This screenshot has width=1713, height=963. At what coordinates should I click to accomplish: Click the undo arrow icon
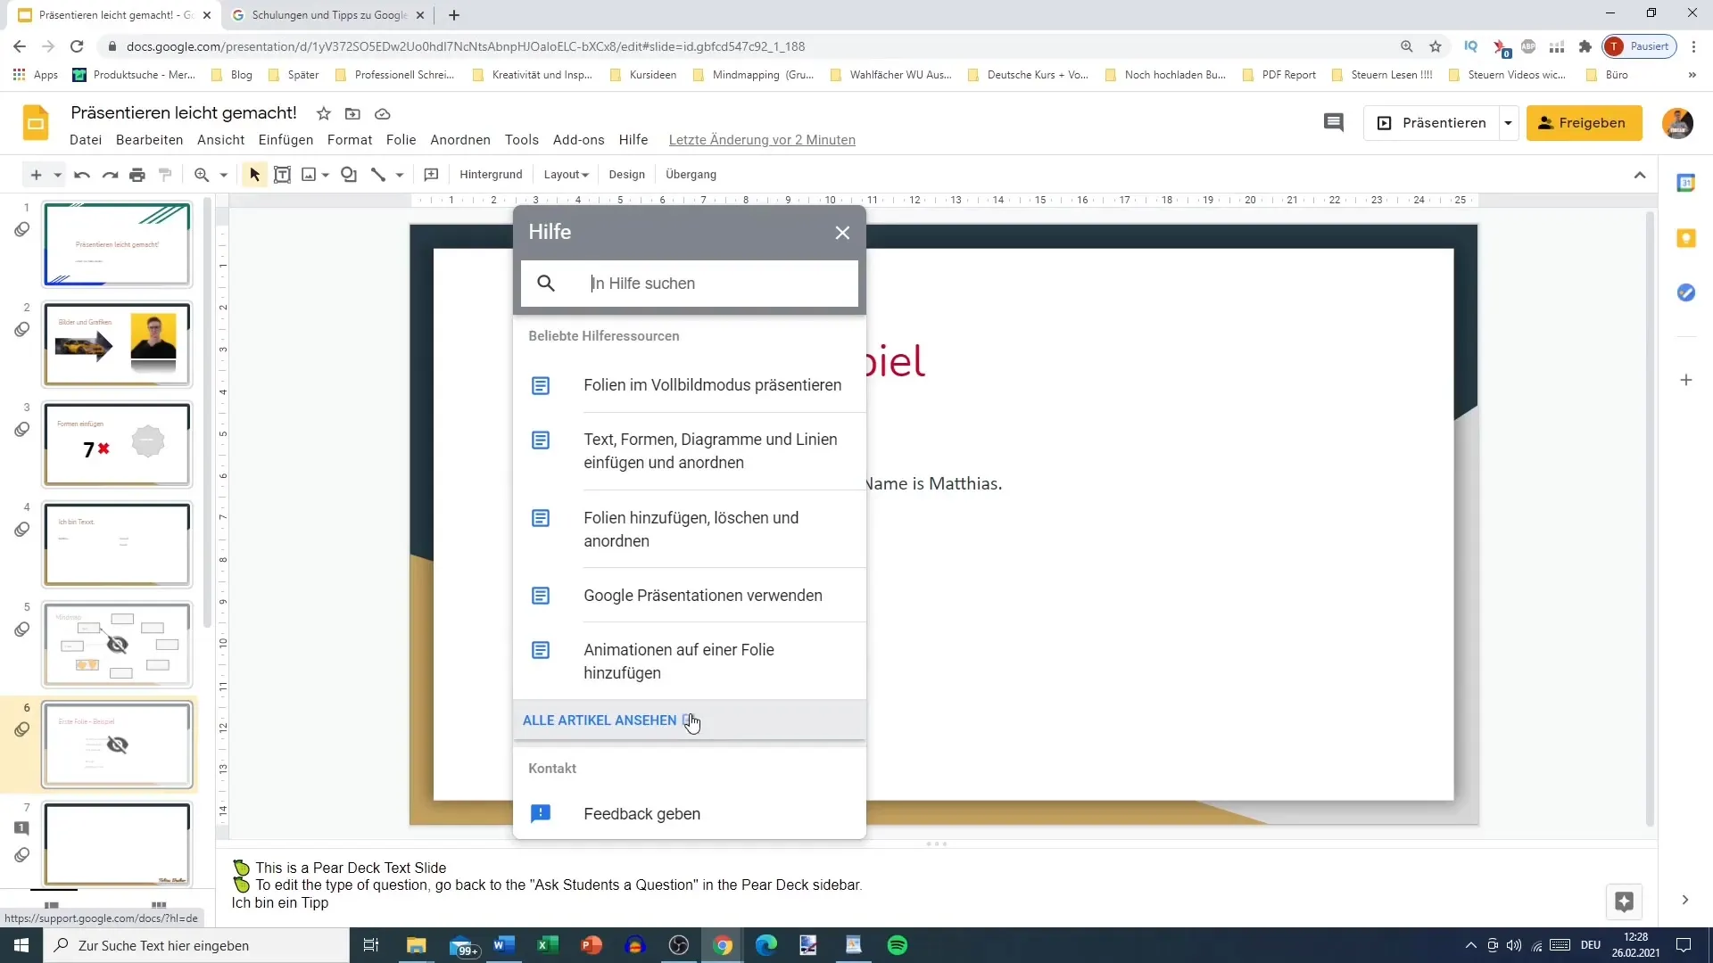coord(82,175)
